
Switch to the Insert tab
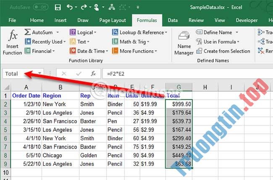click(x=60, y=21)
